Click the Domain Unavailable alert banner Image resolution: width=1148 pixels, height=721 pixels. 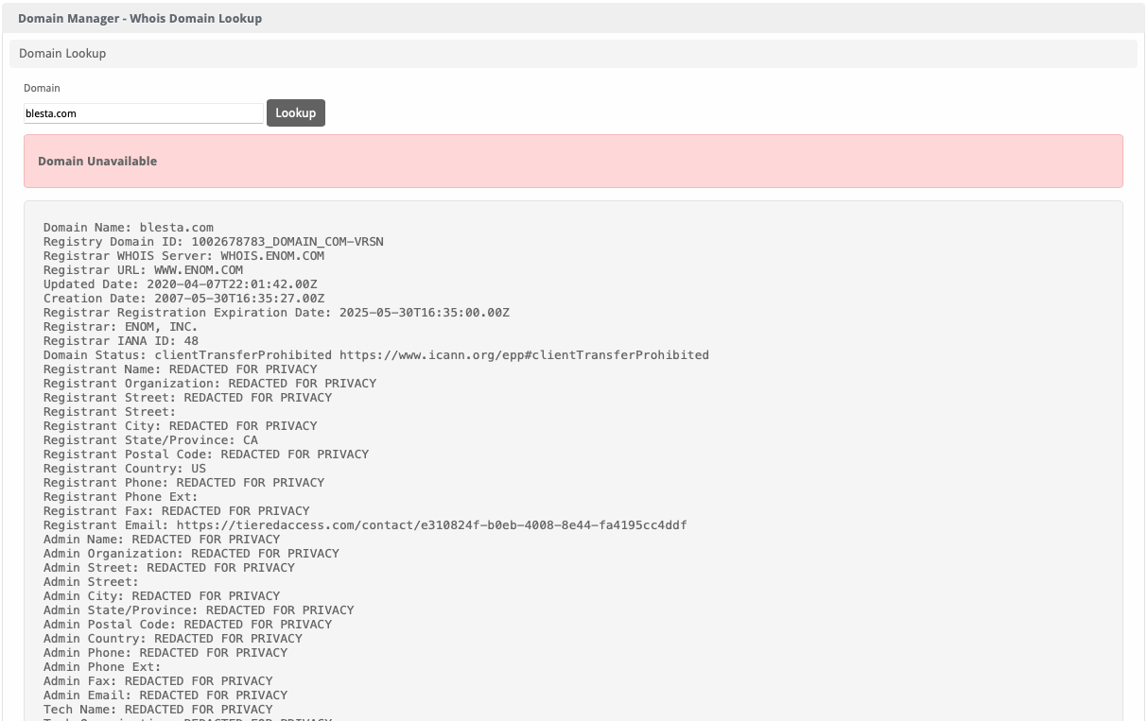coord(572,161)
